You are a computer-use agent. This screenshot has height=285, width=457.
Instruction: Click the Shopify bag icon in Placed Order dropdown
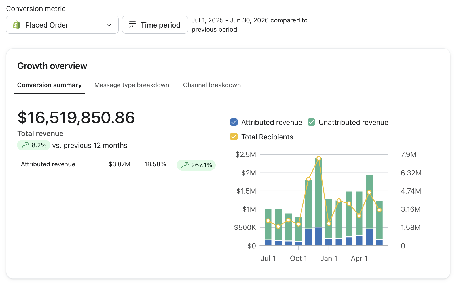point(17,25)
